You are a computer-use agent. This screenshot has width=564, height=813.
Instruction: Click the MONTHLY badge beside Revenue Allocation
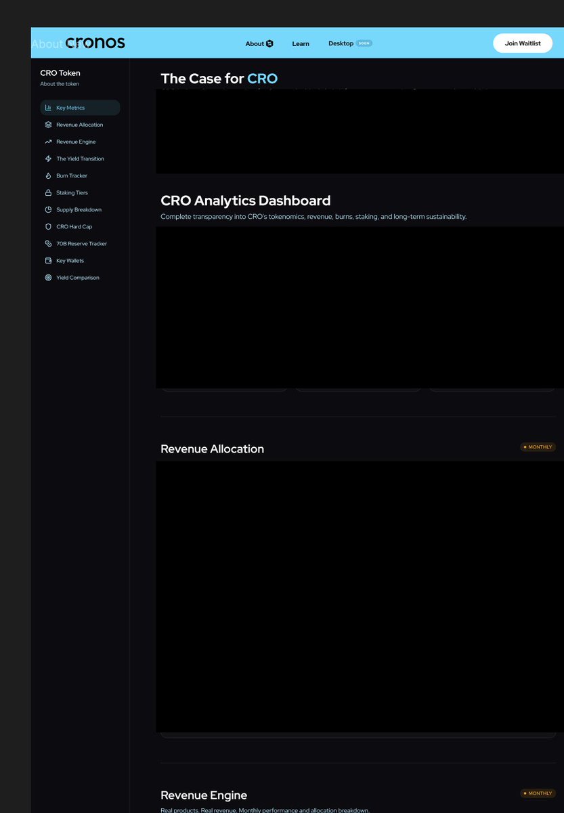538,447
